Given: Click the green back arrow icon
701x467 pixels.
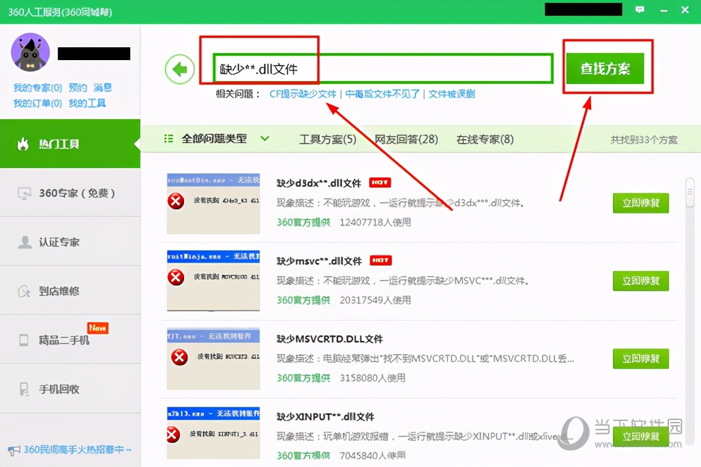Looking at the screenshot, I should [180, 69].
